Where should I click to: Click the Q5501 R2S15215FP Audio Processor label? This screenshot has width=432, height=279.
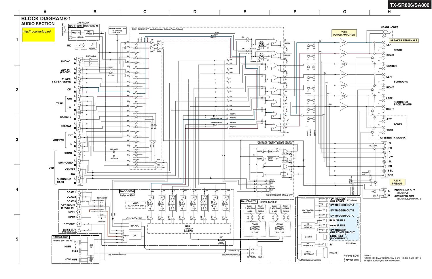coord(157,29)
